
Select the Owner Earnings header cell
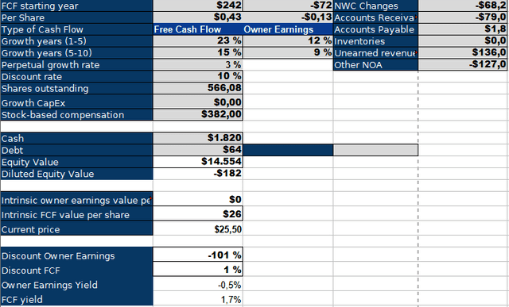288,29
